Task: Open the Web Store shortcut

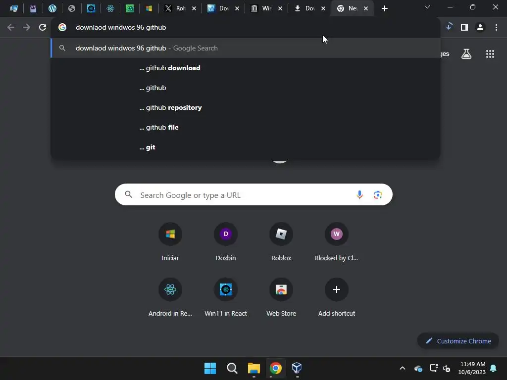Action: click(281, 297)
